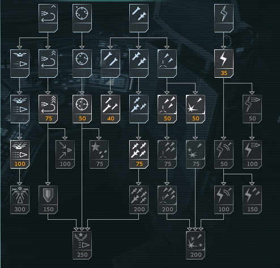Select the drone skill costing 300
Viewport: 280px width, 268px height.
[20, 200]
